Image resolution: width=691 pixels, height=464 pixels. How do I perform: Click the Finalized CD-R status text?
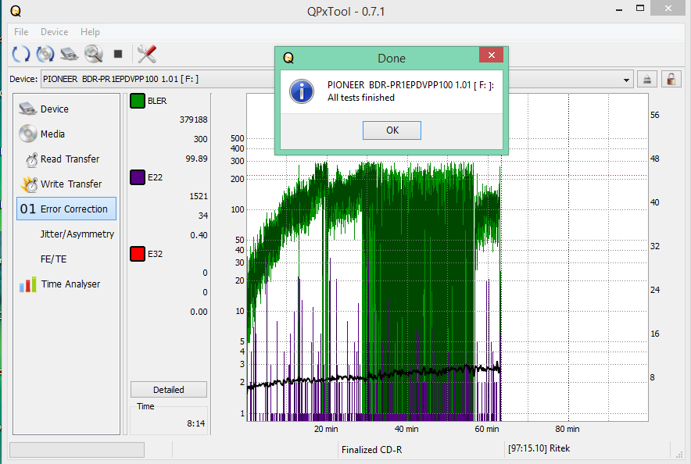[371, 449]
